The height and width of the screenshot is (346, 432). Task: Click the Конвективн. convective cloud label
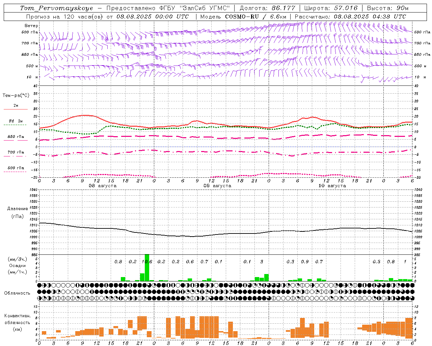pyautogui.click(x=18, y=316)
